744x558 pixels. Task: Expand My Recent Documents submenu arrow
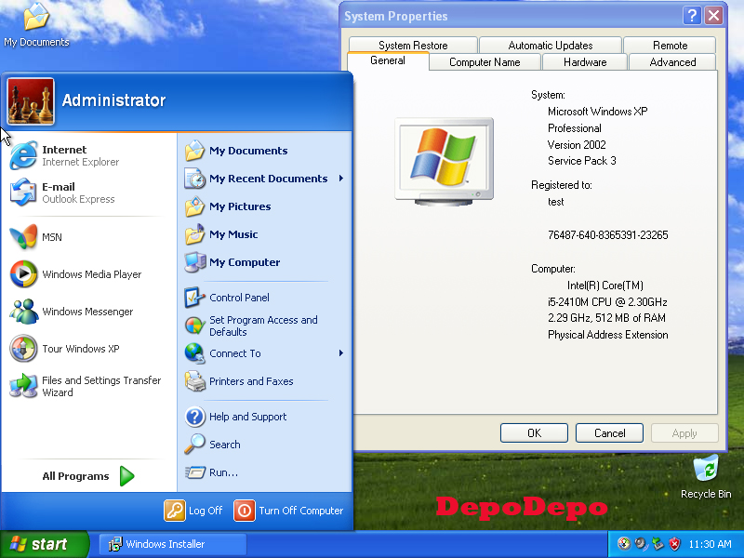point(341,179)
